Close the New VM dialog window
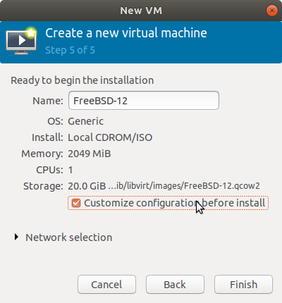Viewport: 282px width, 303px height. [x=272, y=11]
